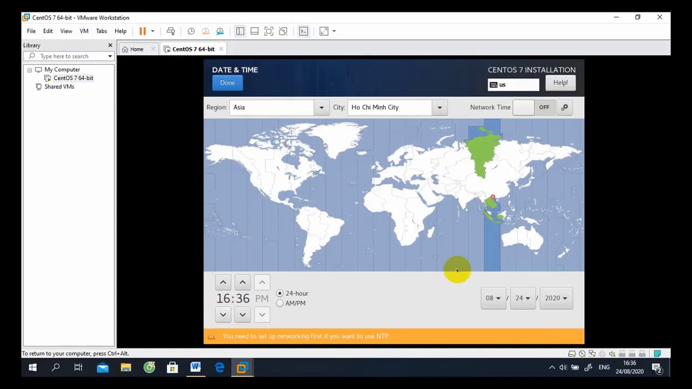Viewport: 692px width, 389px height.
Task: Close the CentOS 7 64-bit tab
Action: pos(221,49)
